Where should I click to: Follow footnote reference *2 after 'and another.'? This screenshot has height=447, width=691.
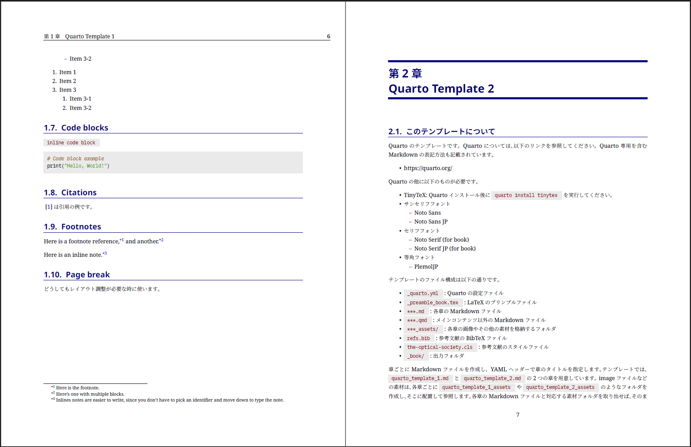point(161,240)
